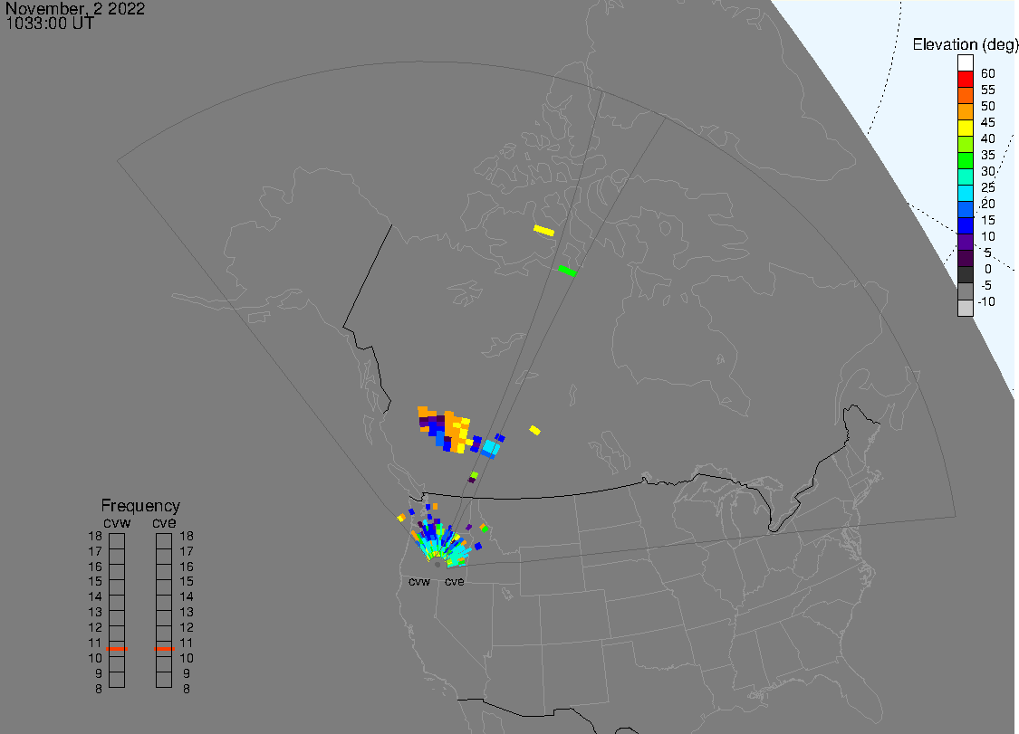Click the red frequency marker on cve bar
1019x734 pixels.
coord(165,648)
